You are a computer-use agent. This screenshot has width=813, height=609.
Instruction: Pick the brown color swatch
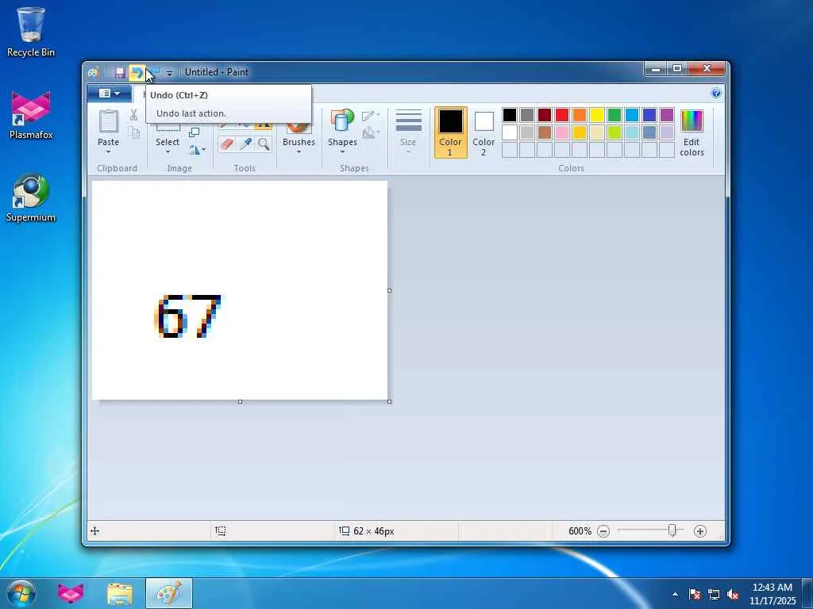coord(545,132)
